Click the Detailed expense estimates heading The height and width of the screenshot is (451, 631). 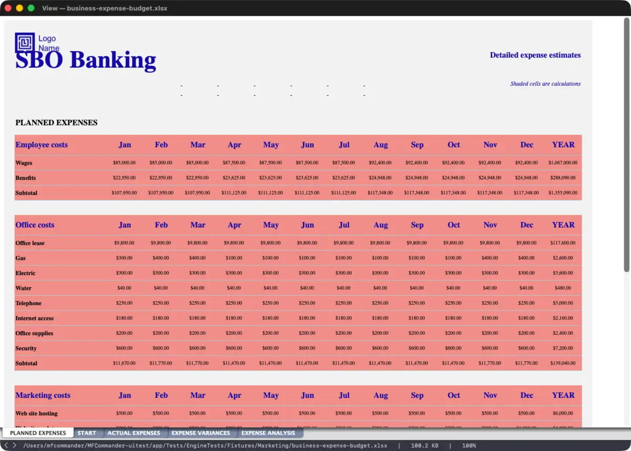tap(535, 55)
